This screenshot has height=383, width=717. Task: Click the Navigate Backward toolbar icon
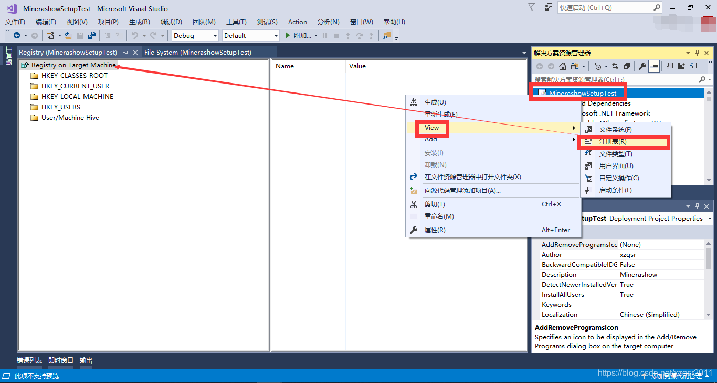click(x=17, y=36)
